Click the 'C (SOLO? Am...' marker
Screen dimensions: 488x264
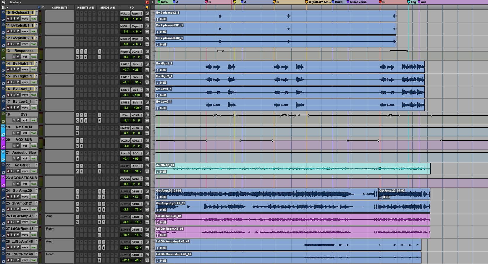click(318, 2)
